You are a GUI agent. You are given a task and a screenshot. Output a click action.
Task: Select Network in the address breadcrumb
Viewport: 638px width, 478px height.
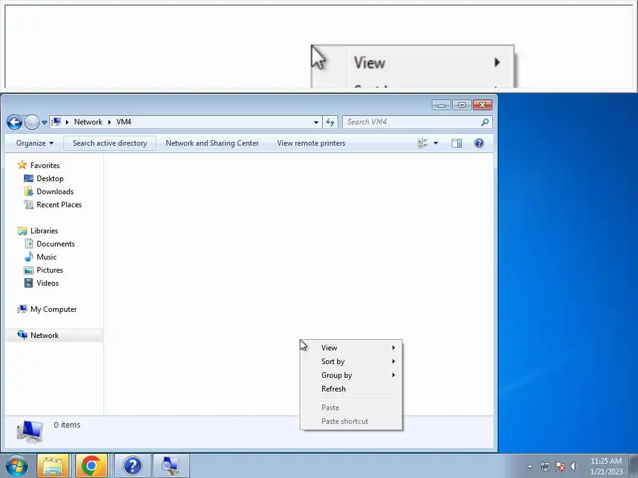88,122
